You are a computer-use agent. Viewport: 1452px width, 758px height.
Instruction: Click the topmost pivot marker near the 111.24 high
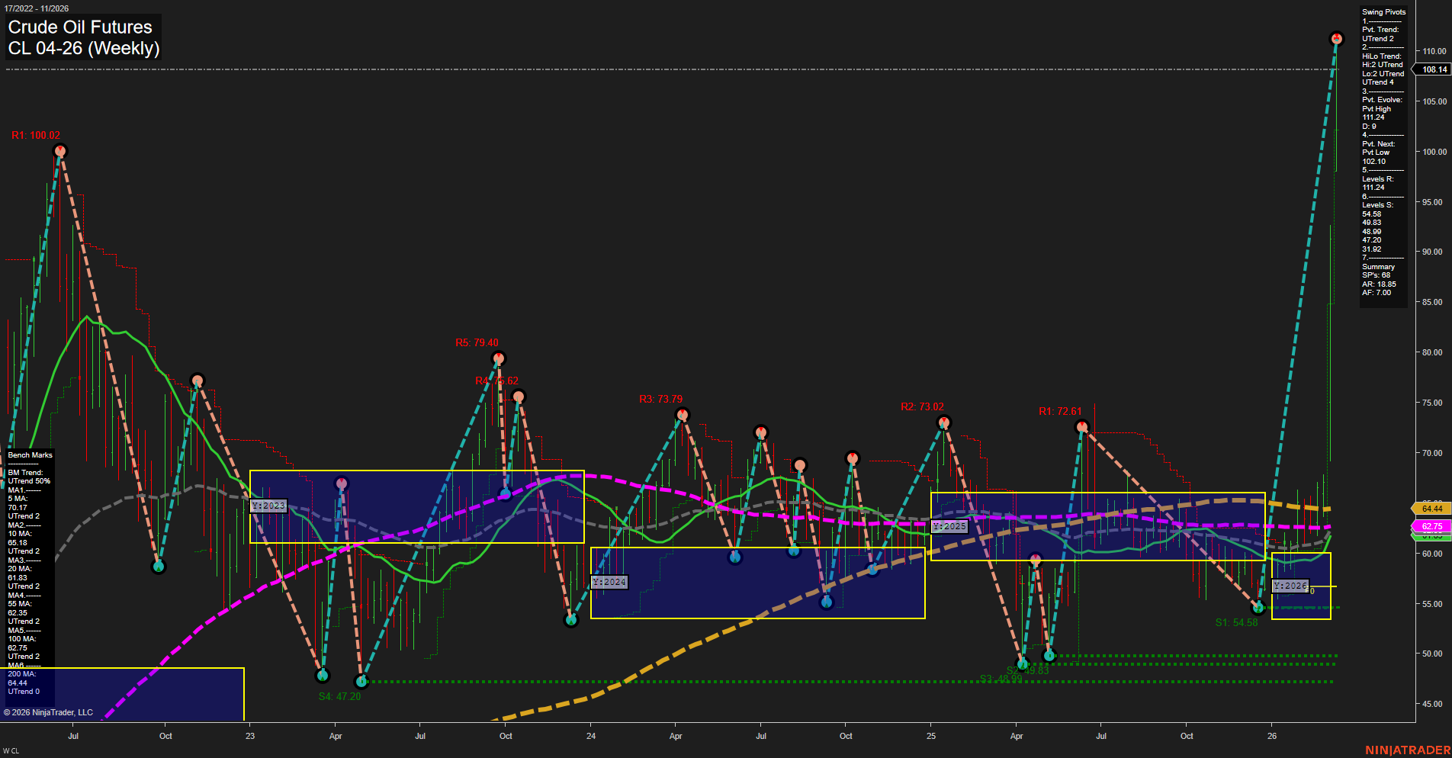[1336, 37]
